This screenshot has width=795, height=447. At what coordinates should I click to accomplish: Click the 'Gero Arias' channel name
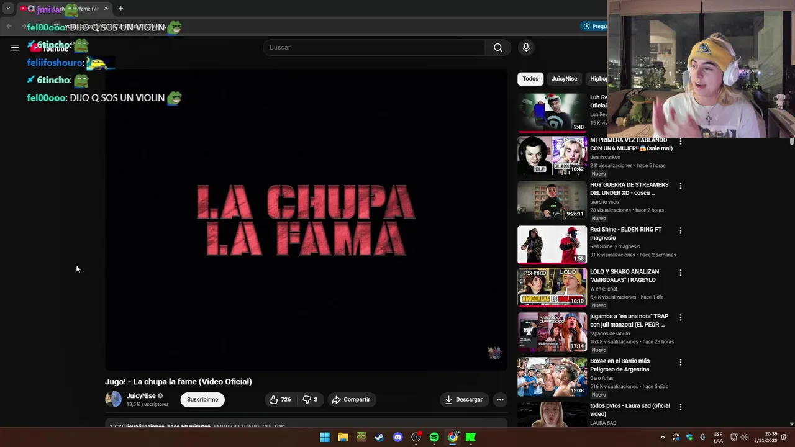(x=601, y=378)
